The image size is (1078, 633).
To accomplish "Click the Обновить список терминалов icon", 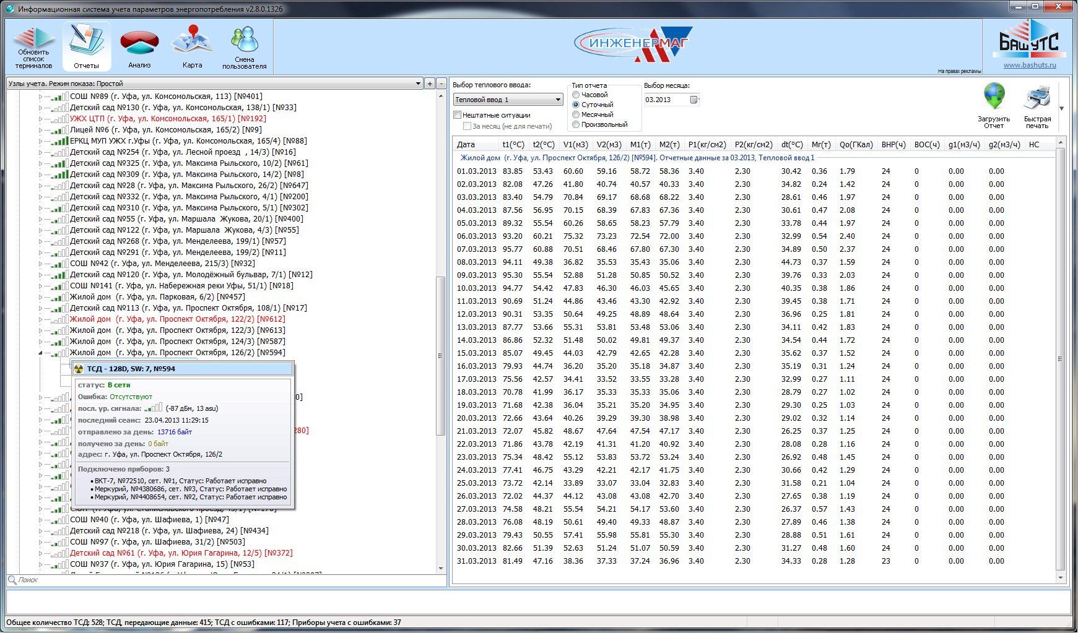I will point(34,46).
